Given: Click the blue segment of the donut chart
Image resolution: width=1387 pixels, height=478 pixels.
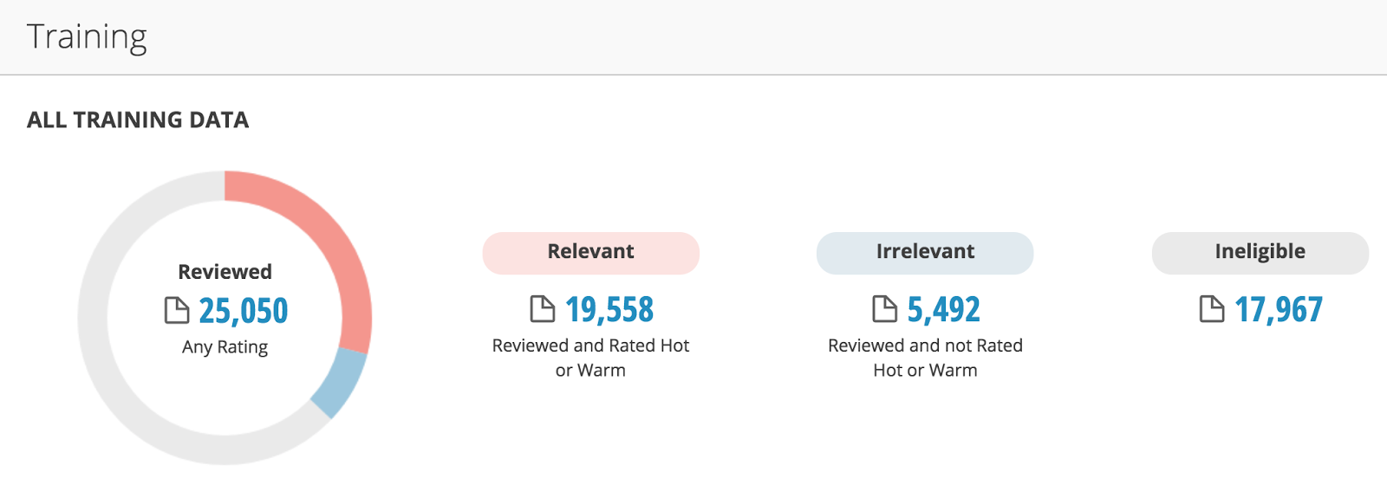Looking at the screenshot, I should tap(342, 381).
